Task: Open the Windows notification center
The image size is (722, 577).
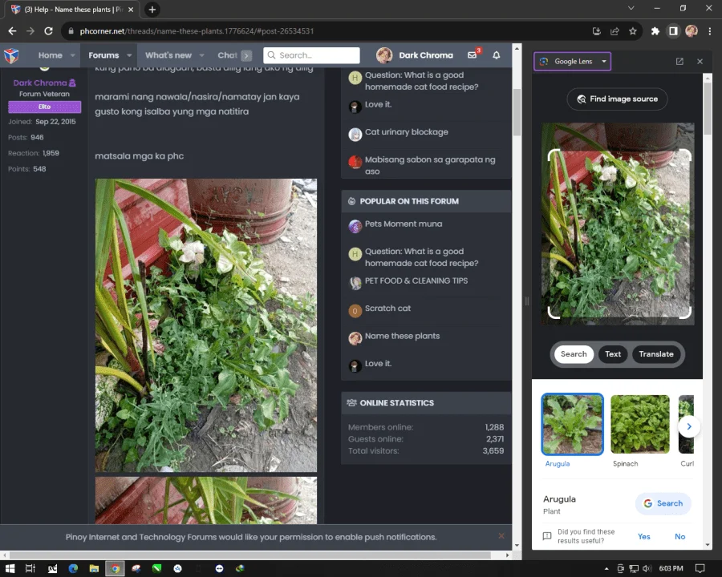Action: pyautogui.click(x=700, y=568)
